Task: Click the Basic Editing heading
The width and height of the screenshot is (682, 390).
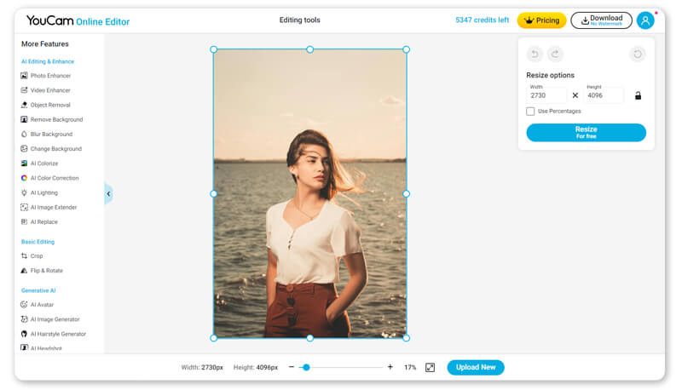Action: [x=38, y=242]
